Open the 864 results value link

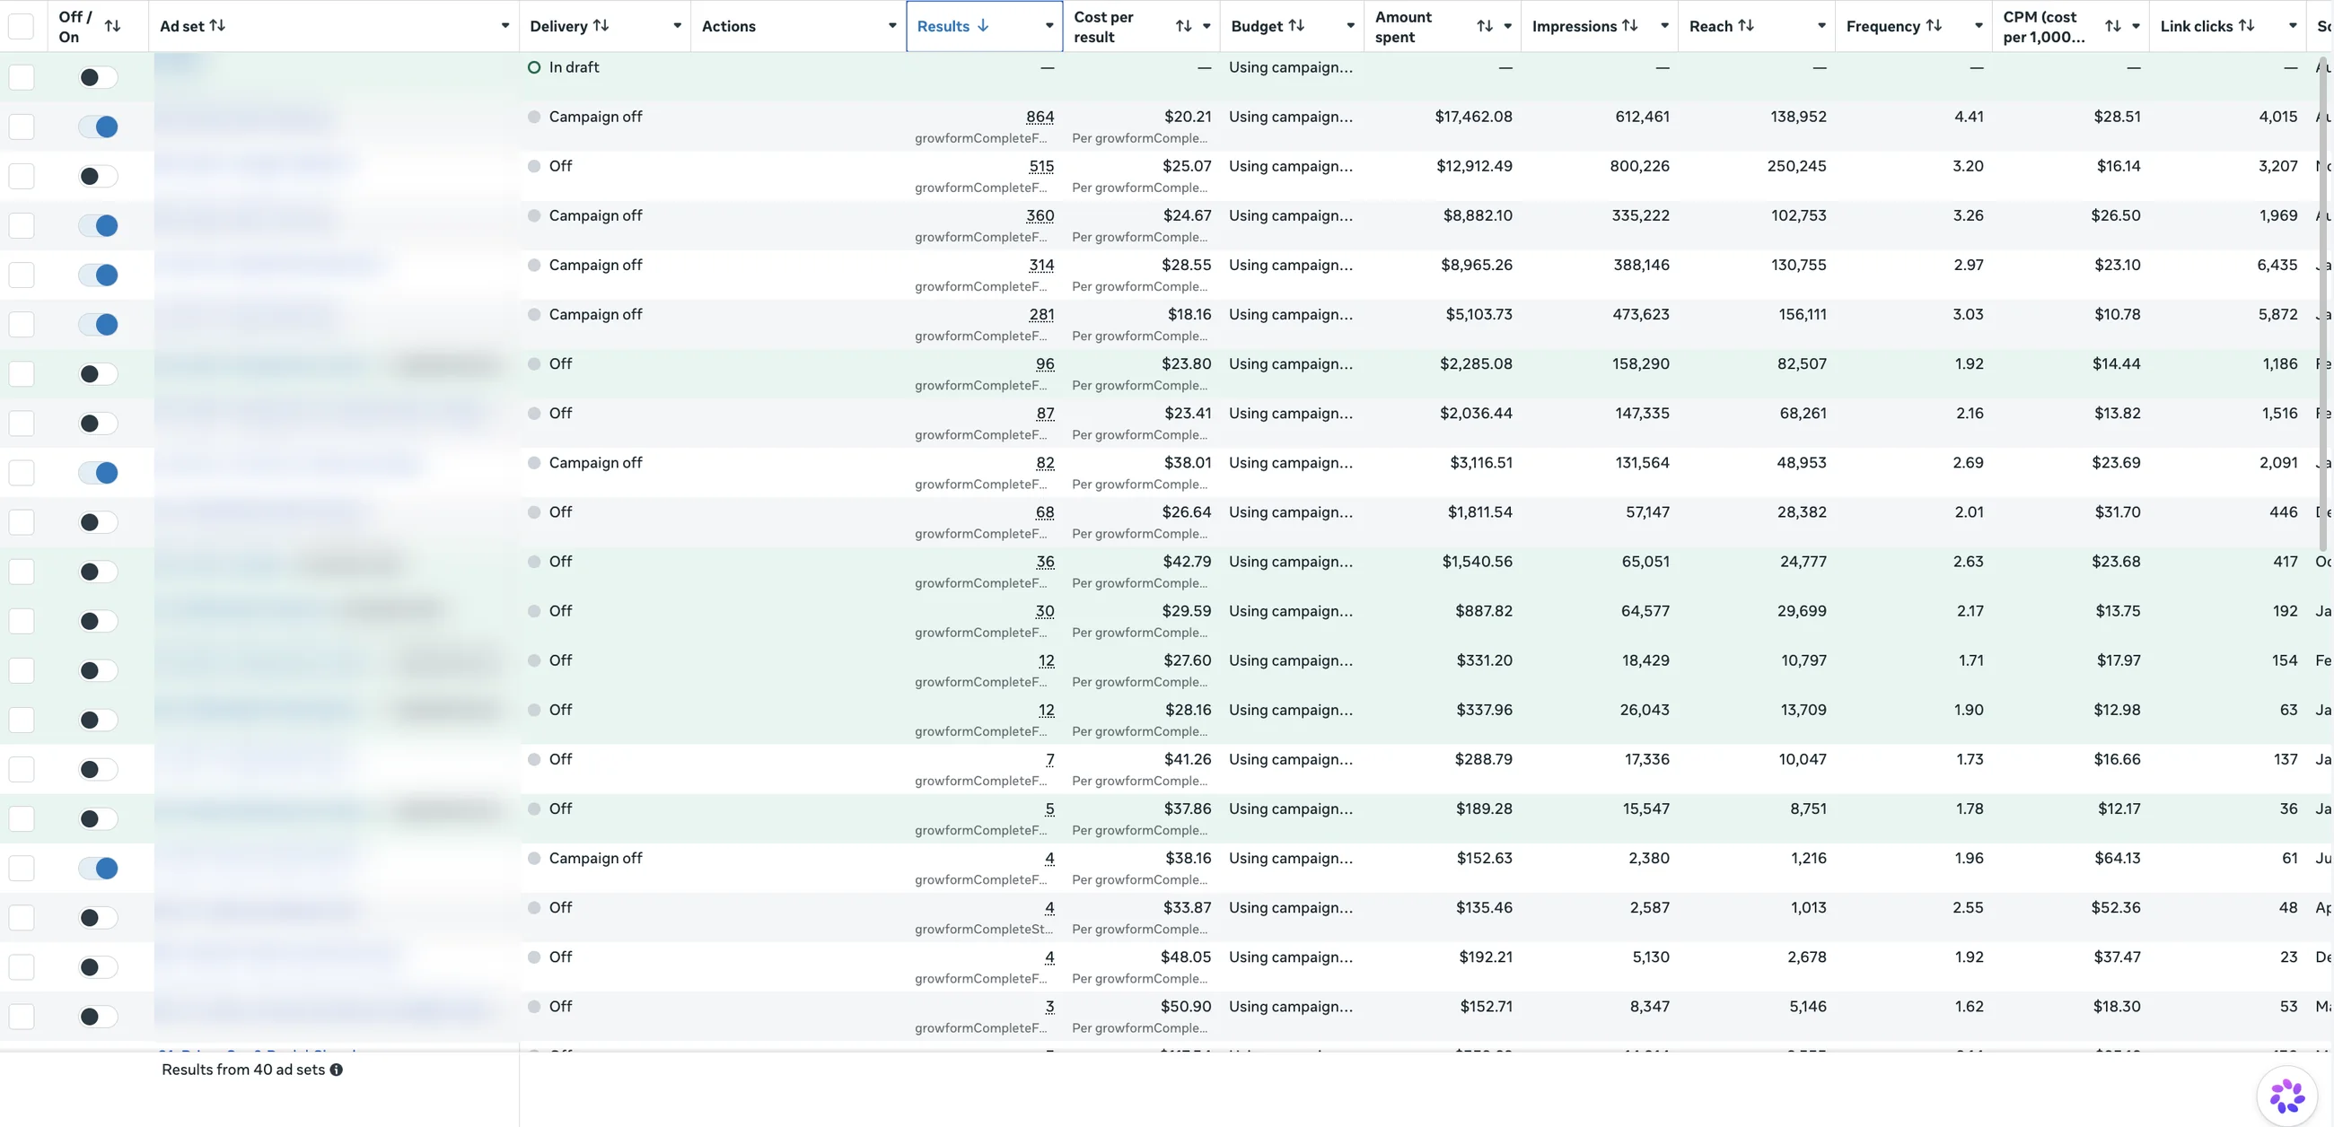pos(1040,117)
